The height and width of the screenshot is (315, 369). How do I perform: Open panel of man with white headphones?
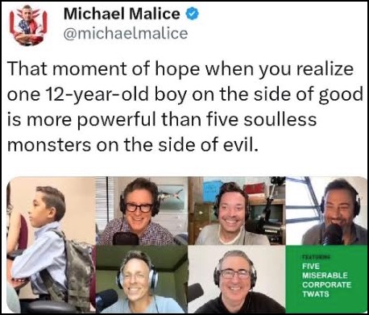point(142,280)
